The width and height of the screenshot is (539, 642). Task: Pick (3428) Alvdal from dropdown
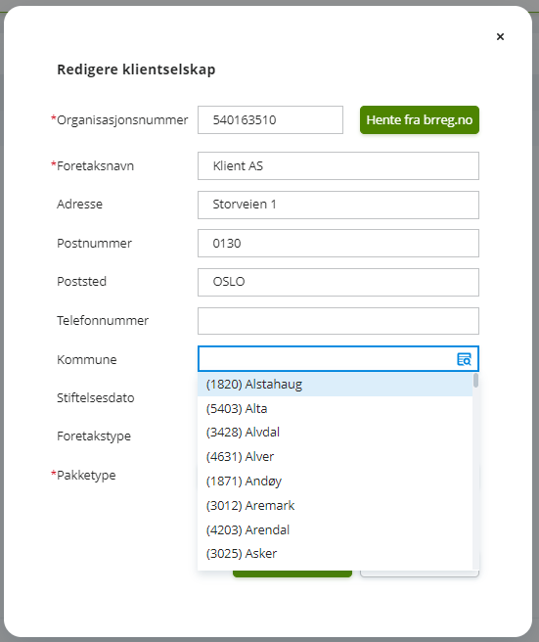click(x=335, y=433)
